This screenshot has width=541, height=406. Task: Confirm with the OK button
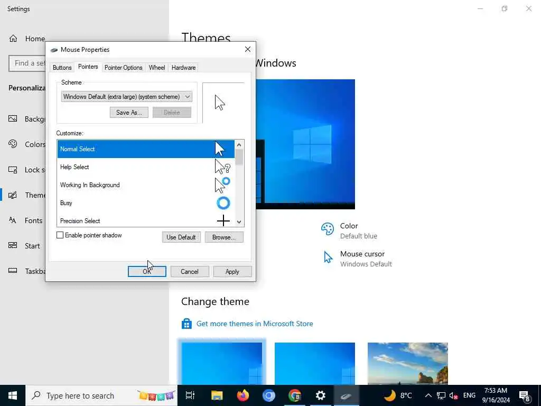pyautogui.click(x=147, y=272)
